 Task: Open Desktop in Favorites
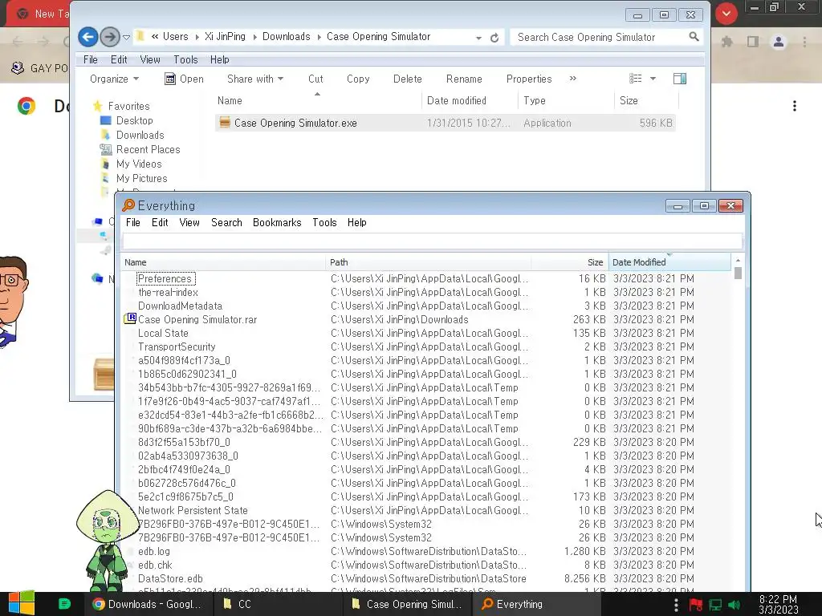click(x=135, y=120)
